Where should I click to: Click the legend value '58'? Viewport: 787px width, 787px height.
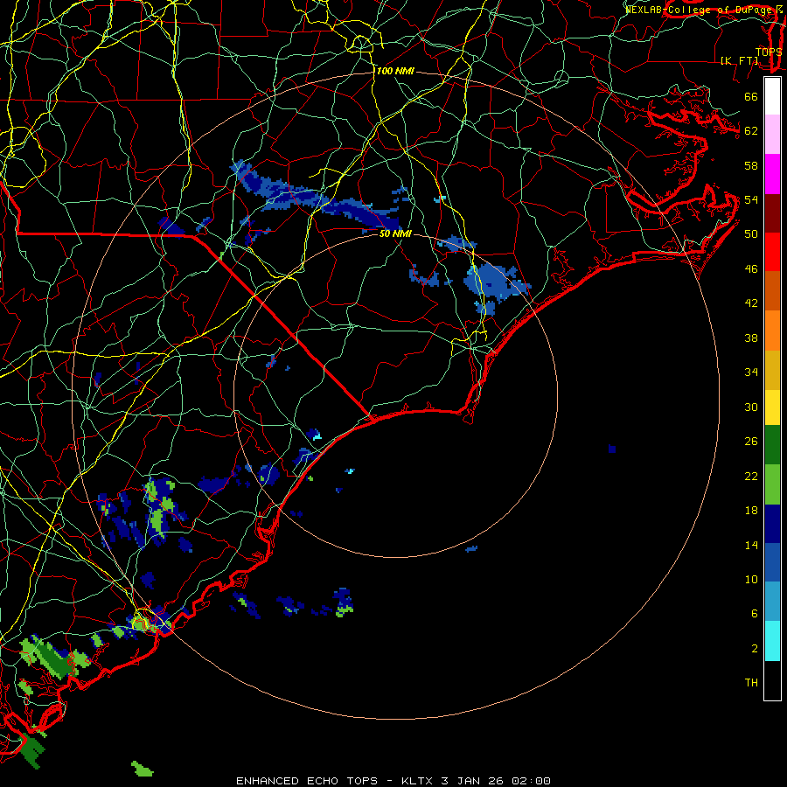pos(751,165)
